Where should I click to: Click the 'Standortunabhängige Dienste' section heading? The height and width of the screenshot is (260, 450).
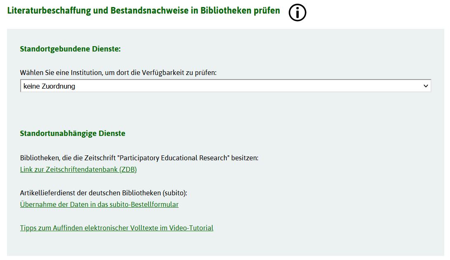coord(73,134)
